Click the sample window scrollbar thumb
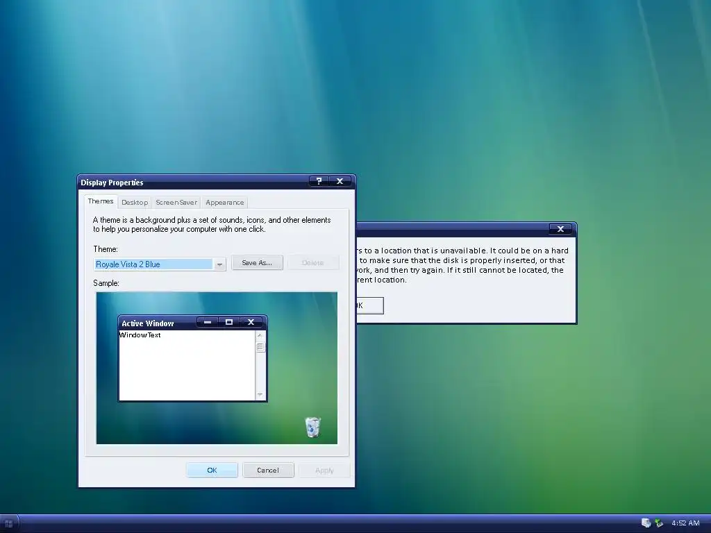 click(x=260, y=347)
